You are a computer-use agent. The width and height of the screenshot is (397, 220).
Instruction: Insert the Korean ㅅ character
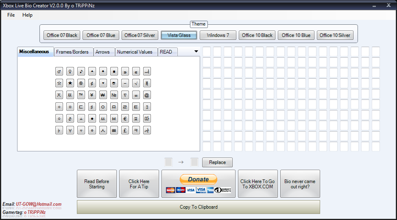103,130
